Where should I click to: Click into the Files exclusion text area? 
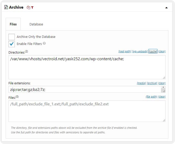87,111
